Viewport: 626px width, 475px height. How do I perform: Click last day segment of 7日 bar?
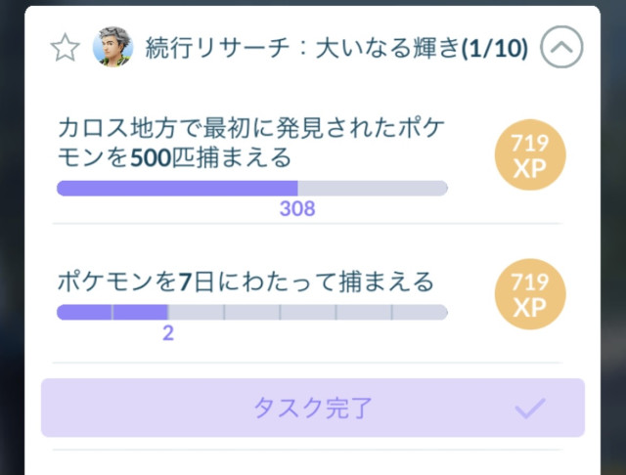pyautogui.click(x=420, y=312)
